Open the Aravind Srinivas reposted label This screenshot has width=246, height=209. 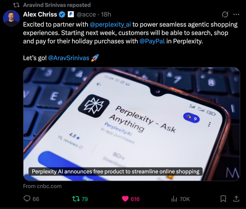(57, 5)
